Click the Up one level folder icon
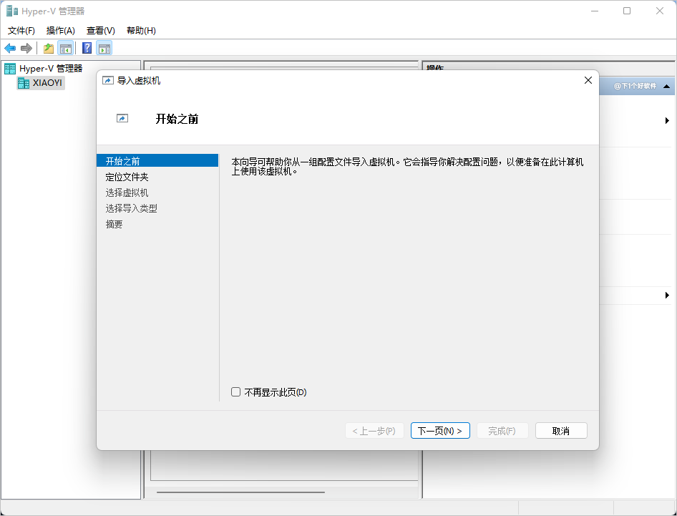Viewport: 677px width, 516px height. click(49, 48)
